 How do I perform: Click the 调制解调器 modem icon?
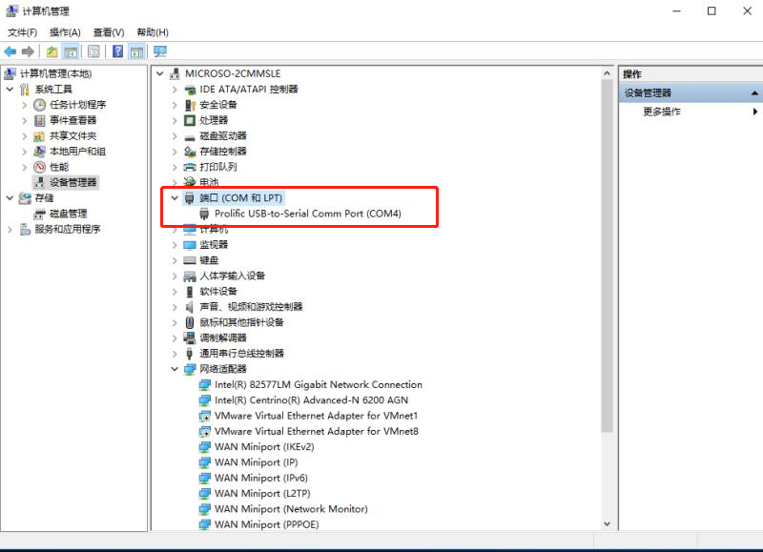coord(190,337)
